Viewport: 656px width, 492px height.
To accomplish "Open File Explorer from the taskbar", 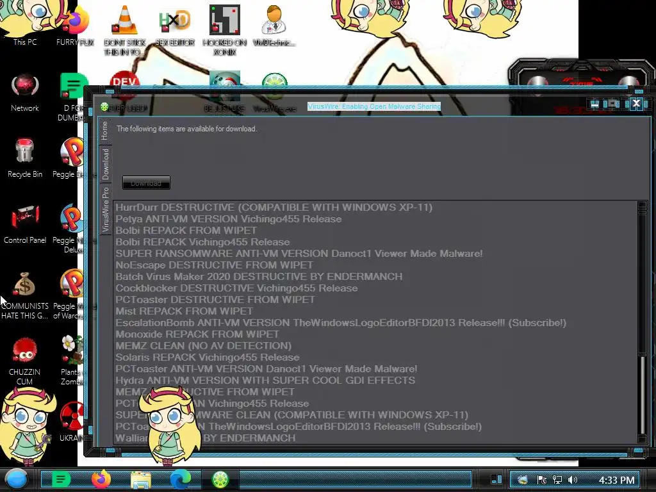I will (140, 479).
